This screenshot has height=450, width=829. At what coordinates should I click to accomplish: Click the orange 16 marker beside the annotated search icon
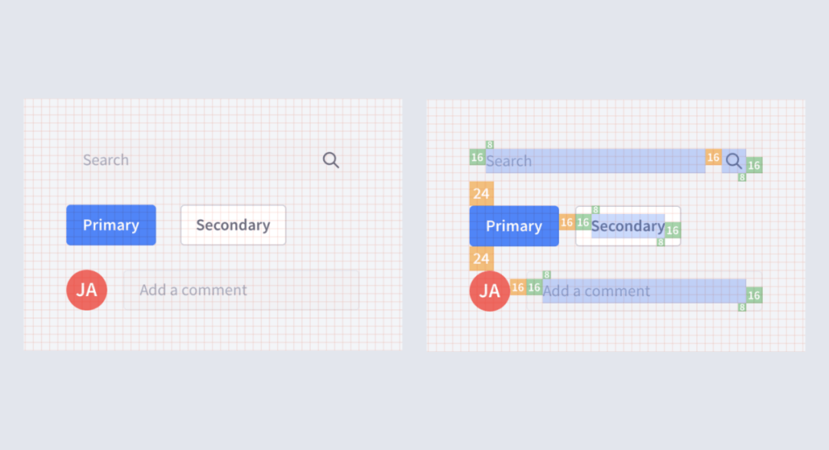click(x=713, y=157)
